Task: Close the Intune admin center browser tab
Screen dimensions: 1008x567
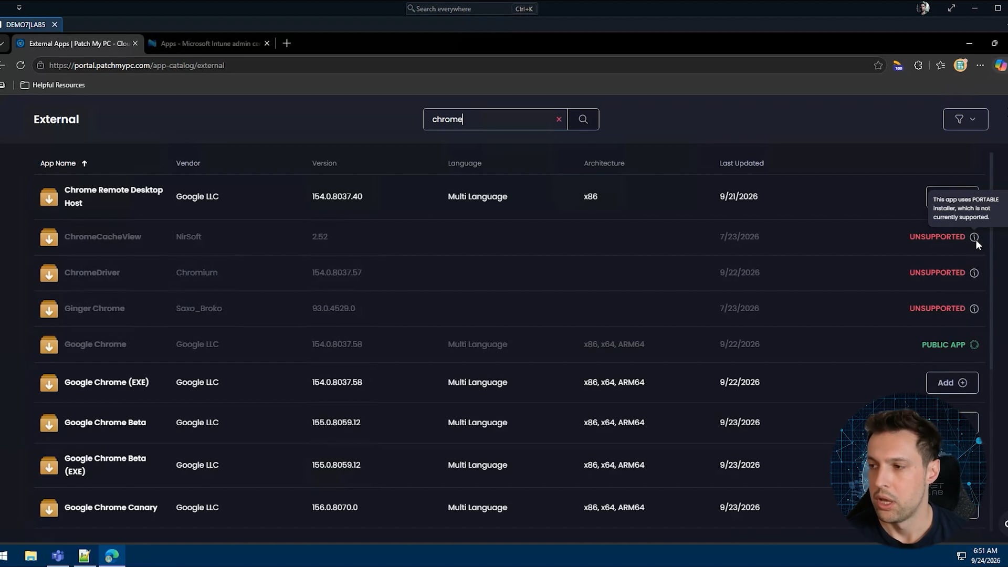Action: point(267,44)
